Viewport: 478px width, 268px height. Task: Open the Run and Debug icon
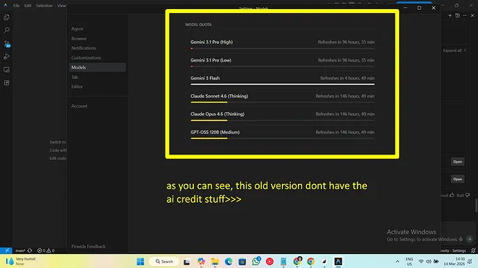6,57
